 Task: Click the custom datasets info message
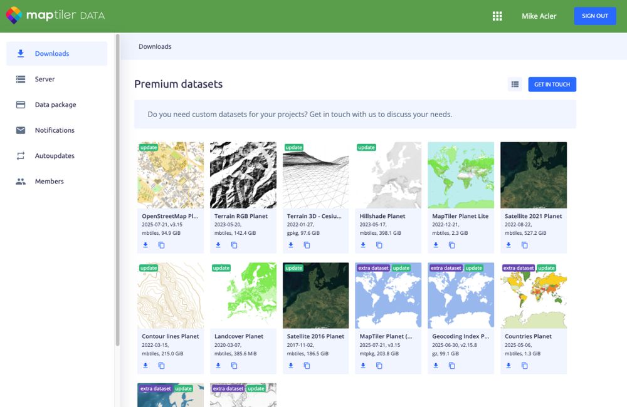[x=355, y=114]
